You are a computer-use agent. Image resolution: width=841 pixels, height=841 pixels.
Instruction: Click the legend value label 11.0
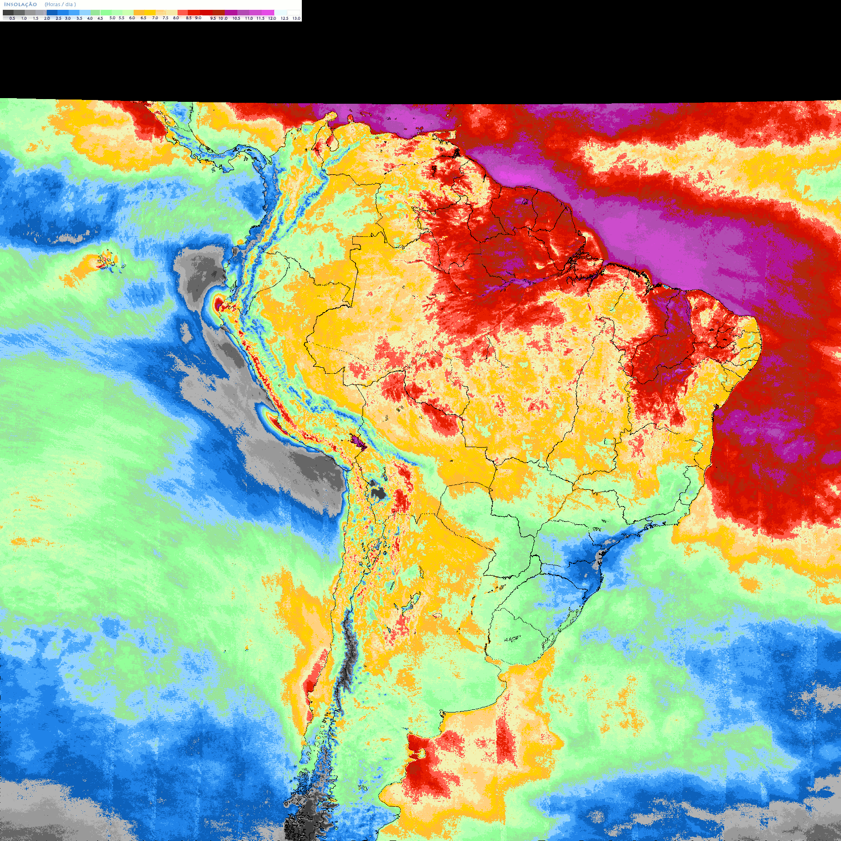(249, 18)
